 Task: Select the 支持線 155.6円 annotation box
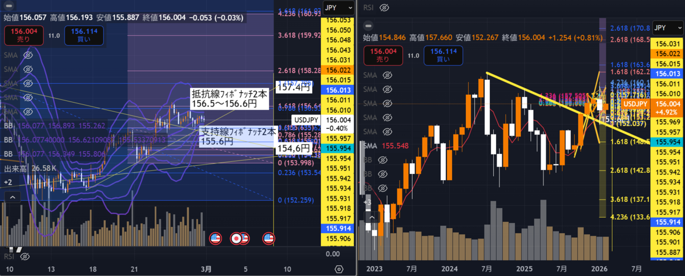[239, 136]
